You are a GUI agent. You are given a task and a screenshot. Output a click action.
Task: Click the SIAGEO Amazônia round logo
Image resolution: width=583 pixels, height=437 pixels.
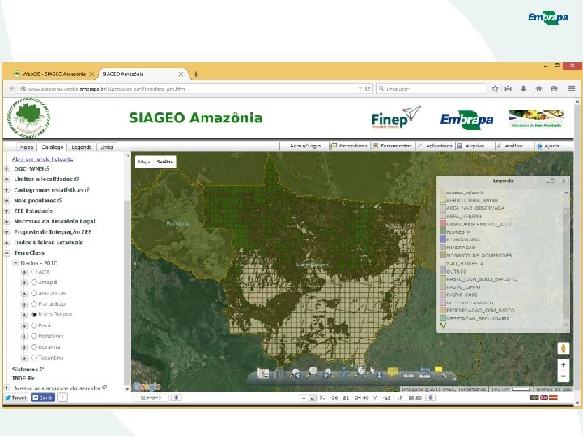coord(28,118)
